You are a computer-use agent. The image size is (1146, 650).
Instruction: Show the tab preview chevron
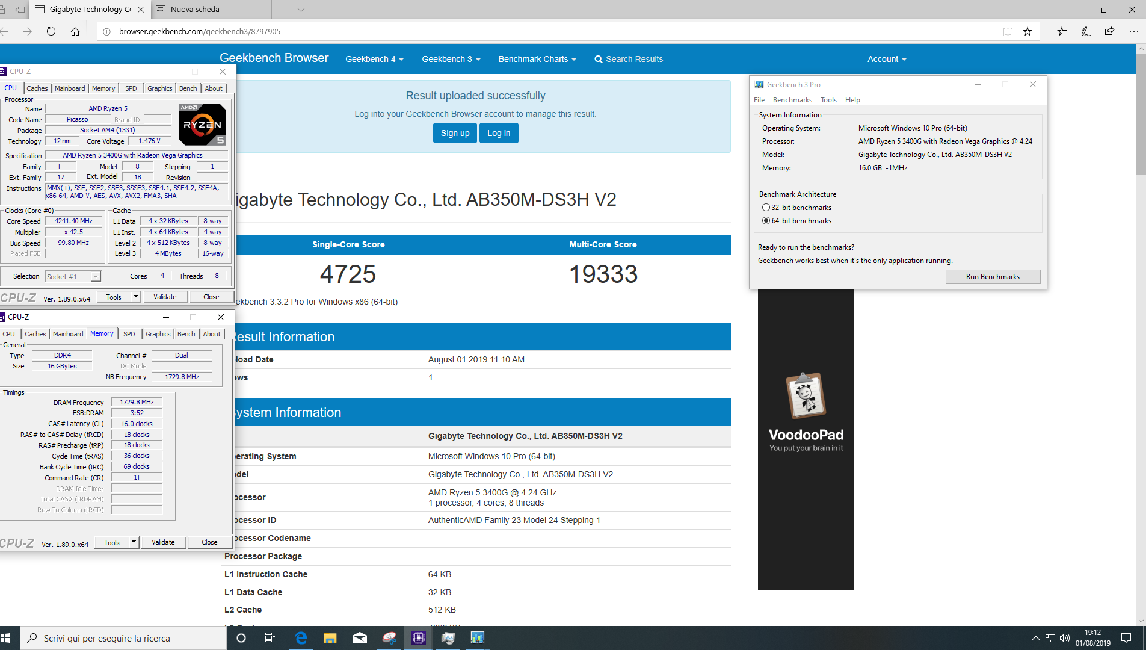pyautogui.click(x=301, y=10)
